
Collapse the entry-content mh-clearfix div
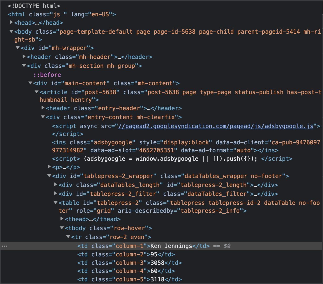pos(43,117)
